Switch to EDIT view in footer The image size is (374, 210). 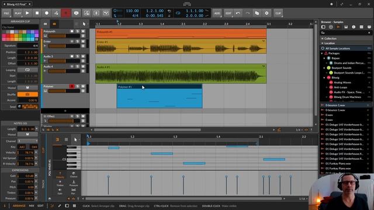click(40, 206)
